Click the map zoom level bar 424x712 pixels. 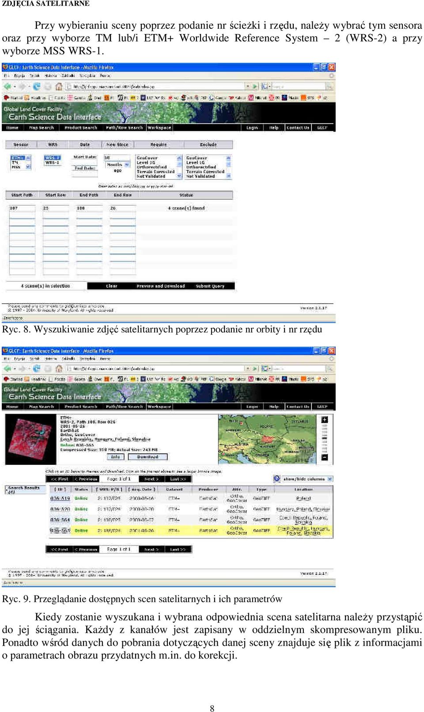point(325,438)
